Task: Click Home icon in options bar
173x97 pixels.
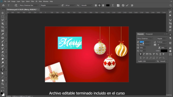Action: (3, 5)
